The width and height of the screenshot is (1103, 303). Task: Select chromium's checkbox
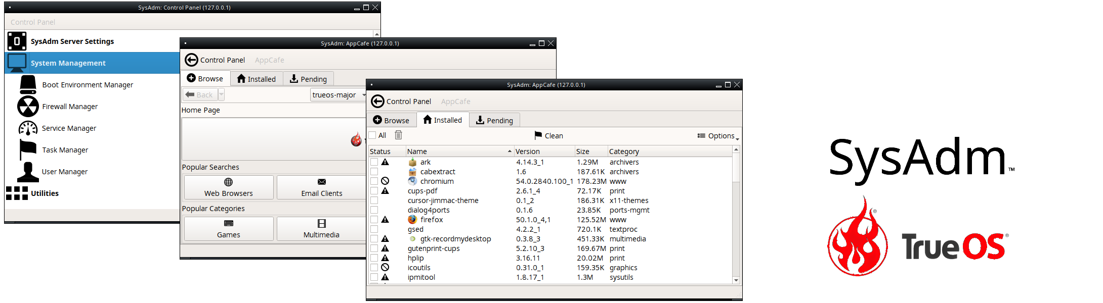point(374,181)
